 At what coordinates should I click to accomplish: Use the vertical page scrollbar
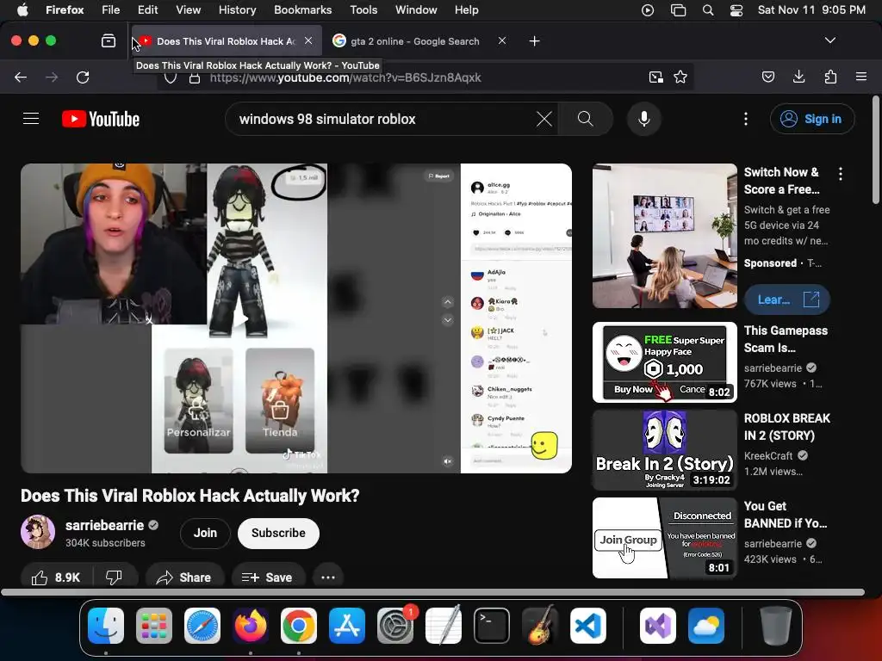click(876, 150)
